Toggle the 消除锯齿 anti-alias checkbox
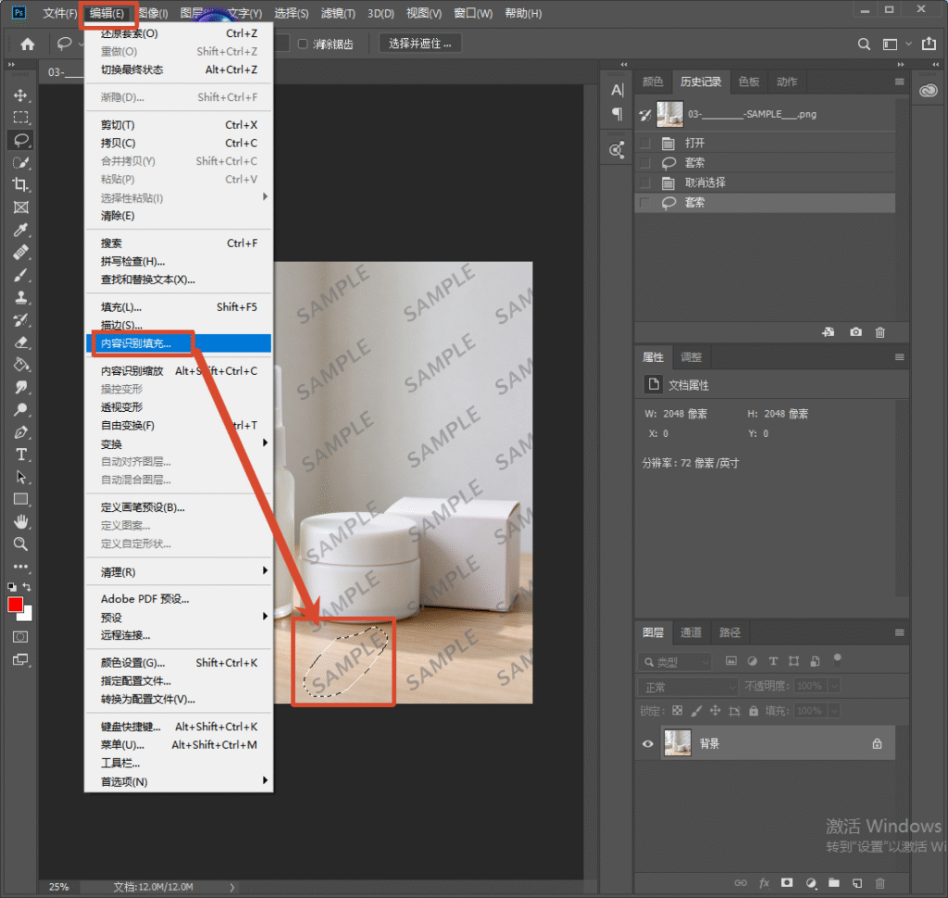The width and height of the screenshot is (948, 898). pos(303,44)
